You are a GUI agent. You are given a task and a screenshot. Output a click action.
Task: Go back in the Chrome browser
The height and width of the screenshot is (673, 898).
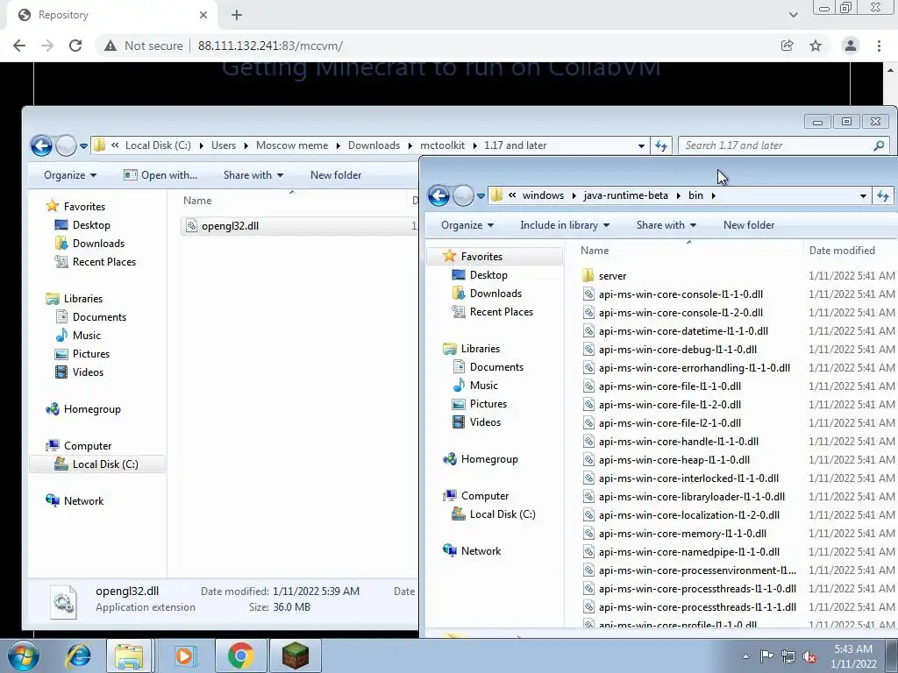click(19, 46)
